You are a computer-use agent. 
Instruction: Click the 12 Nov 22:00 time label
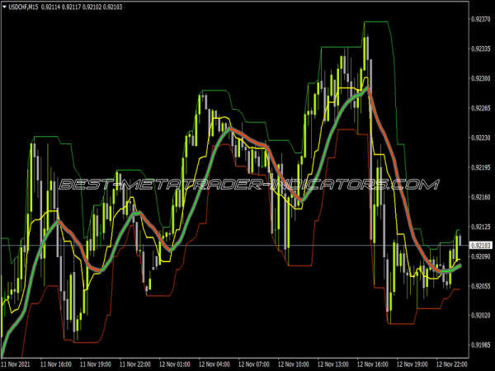[x=451, y=364]
